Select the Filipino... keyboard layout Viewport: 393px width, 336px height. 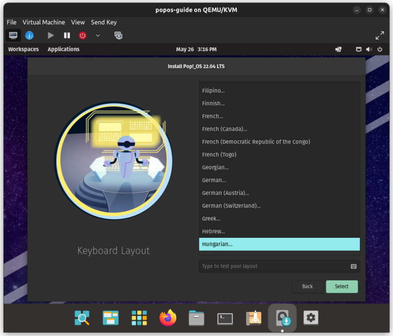[279, 91]
